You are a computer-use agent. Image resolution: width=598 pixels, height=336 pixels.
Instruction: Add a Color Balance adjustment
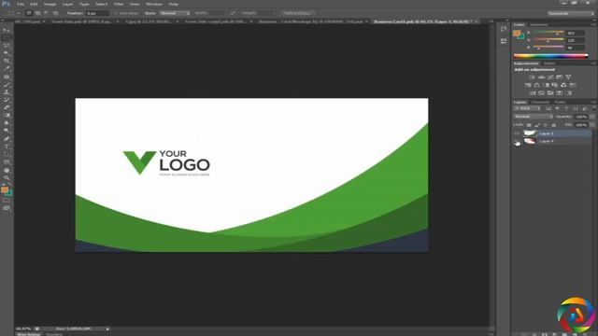[537, 85]
